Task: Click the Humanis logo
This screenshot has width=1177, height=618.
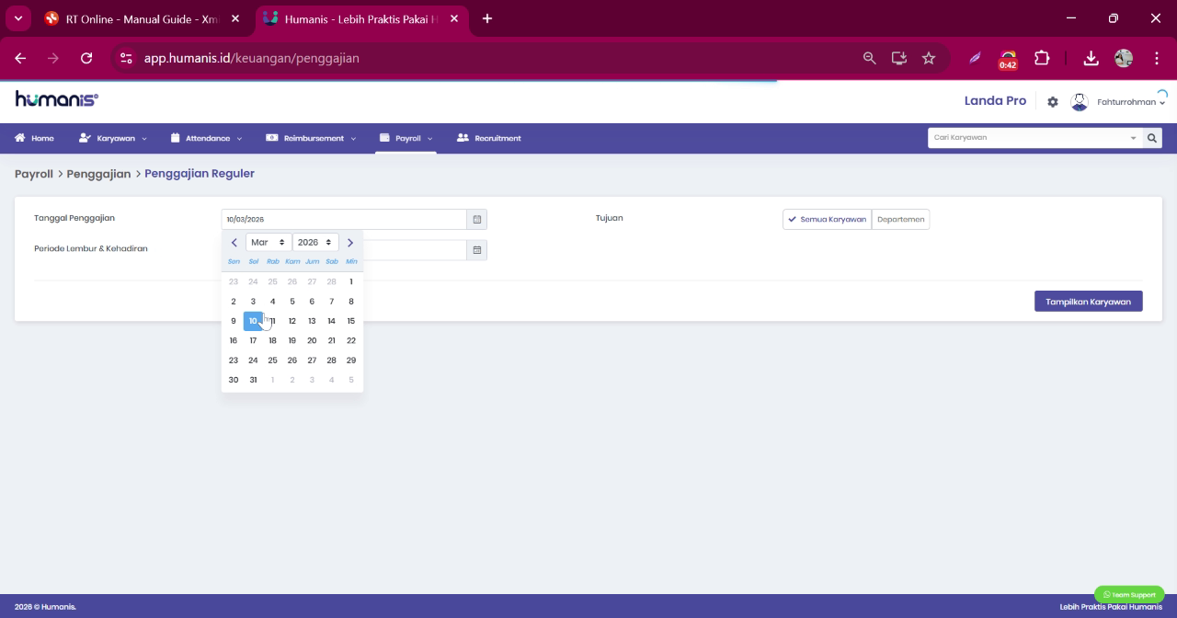Action: pyautogui.click(x=56, y=99)
